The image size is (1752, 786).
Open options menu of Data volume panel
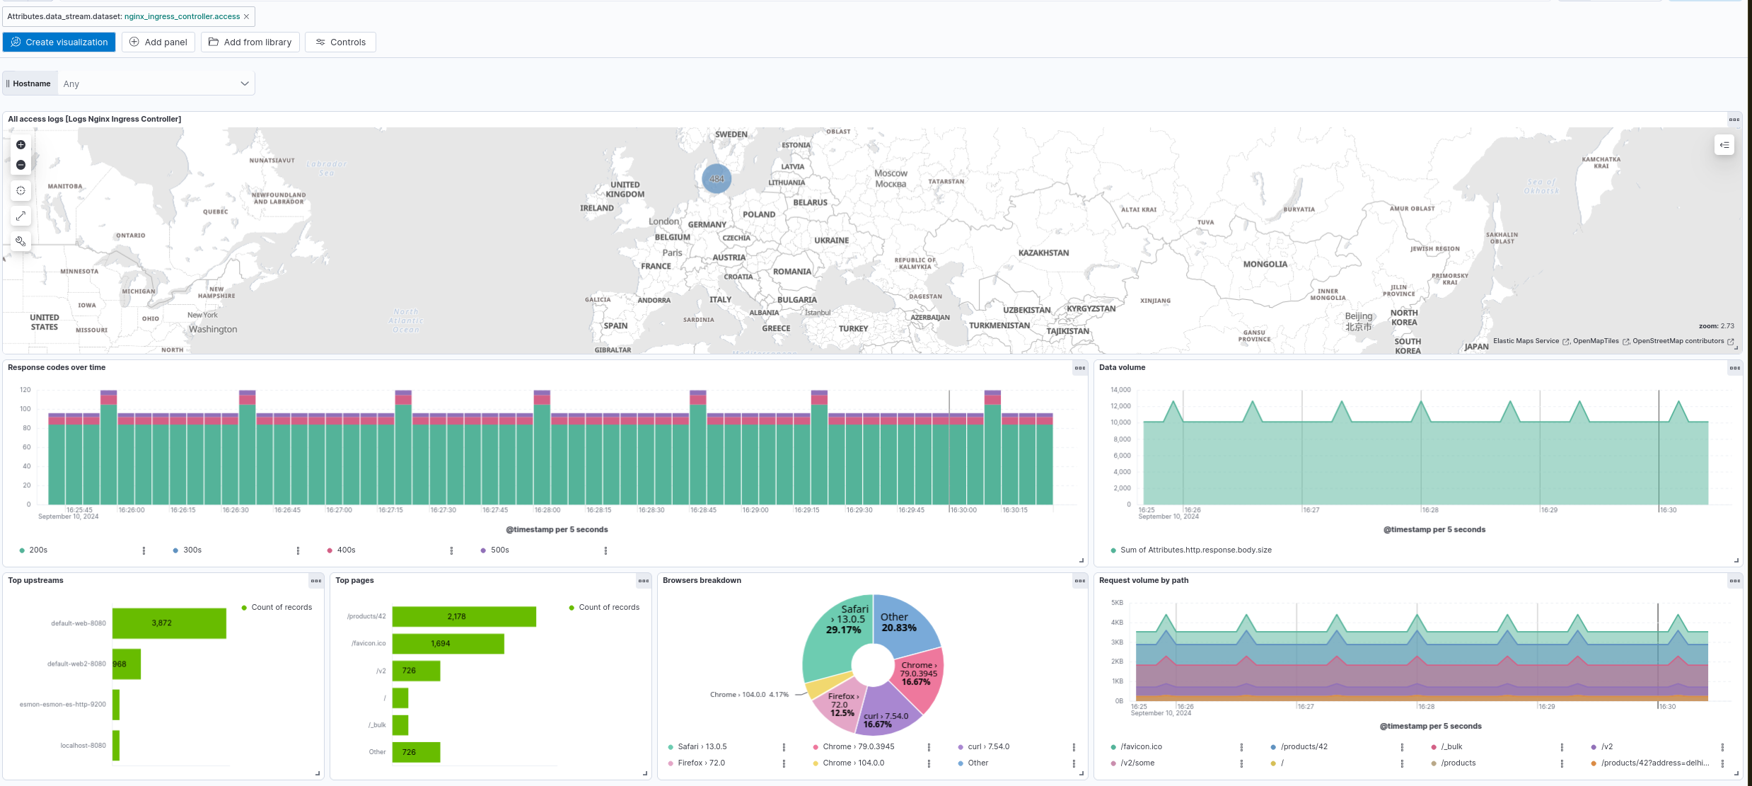(x=1734, y=368)
